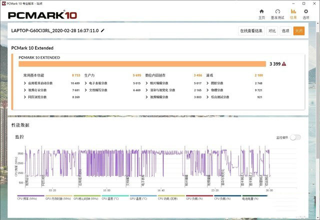Toggle GPU 内存时钟 (MHz) legend series
The image size is (320, 220).
point(59,197)
